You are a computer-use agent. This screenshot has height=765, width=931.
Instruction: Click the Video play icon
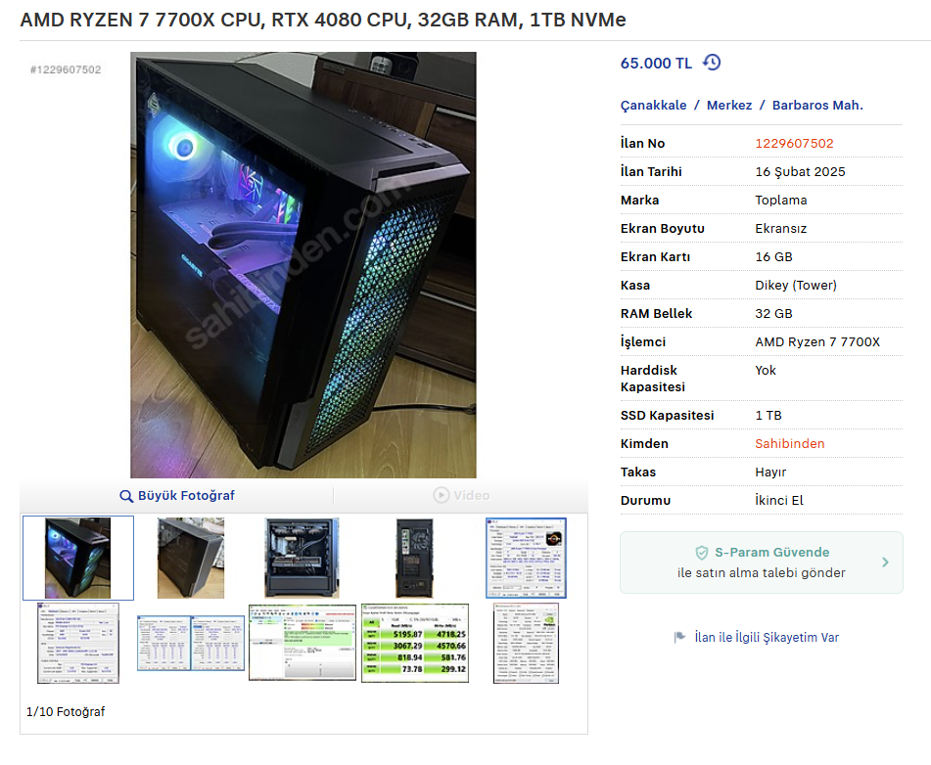pyautogui.click(x=442, y=495)
